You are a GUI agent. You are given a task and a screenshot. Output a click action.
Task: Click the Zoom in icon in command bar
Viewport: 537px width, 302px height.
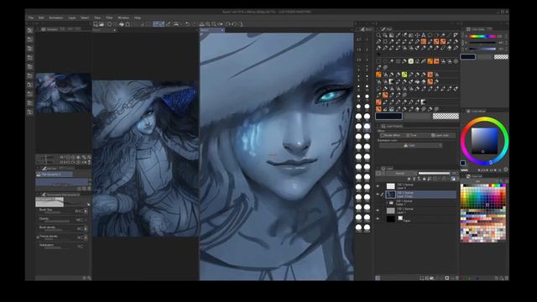tap(208, 24)
